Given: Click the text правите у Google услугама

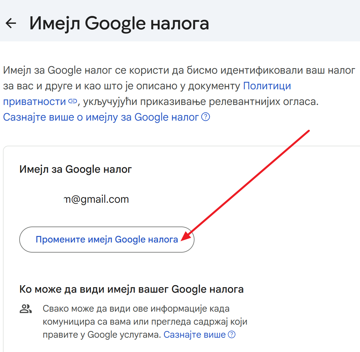Looking at the screenshot, I should pyautogui.click(x=102, y=335).
